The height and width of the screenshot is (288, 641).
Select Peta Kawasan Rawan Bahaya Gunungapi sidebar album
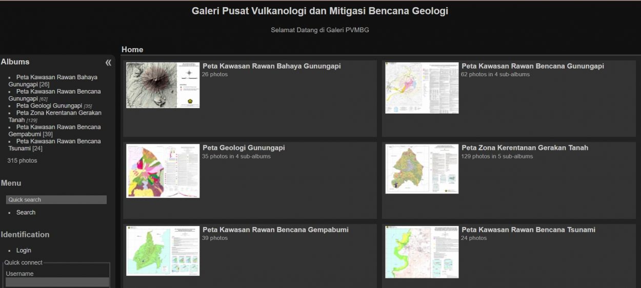click(x=53, y=81)
